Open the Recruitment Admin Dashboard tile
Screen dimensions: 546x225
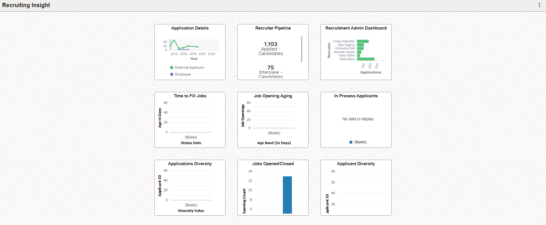tap(356, 52)
